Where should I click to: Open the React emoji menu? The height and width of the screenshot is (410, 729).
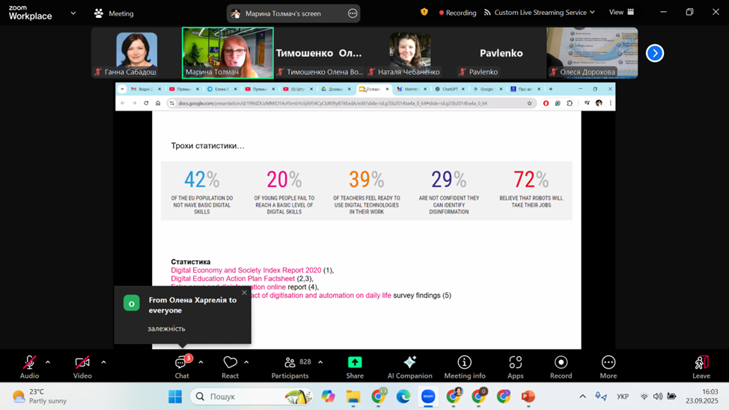coord(230,366)
